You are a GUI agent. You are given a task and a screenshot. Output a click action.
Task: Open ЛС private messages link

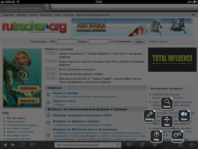click(x=193, y=15)
